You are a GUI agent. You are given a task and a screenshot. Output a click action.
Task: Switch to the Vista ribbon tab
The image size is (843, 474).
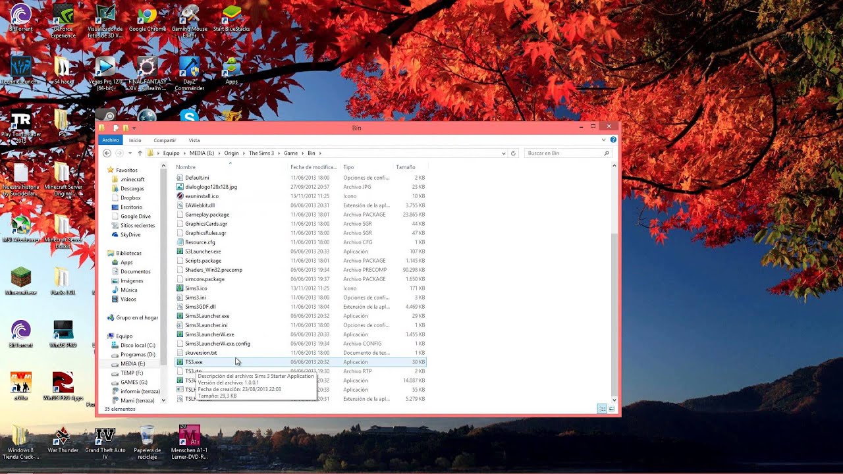pos(194,140)
